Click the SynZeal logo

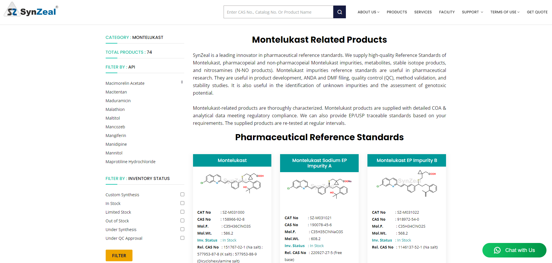pyautogui.click(x=31, y=9)
